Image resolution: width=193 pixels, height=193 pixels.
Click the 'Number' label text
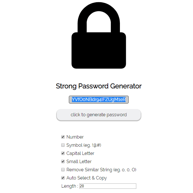point(75,137)
